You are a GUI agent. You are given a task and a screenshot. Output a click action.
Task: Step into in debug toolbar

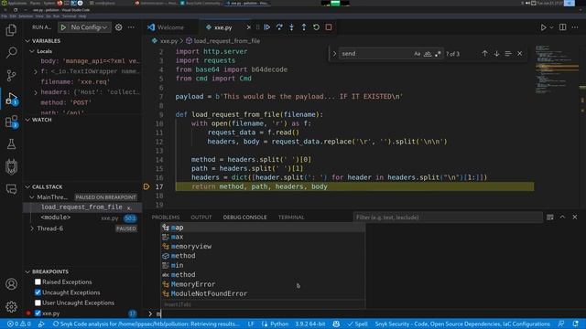pos(291,27)
